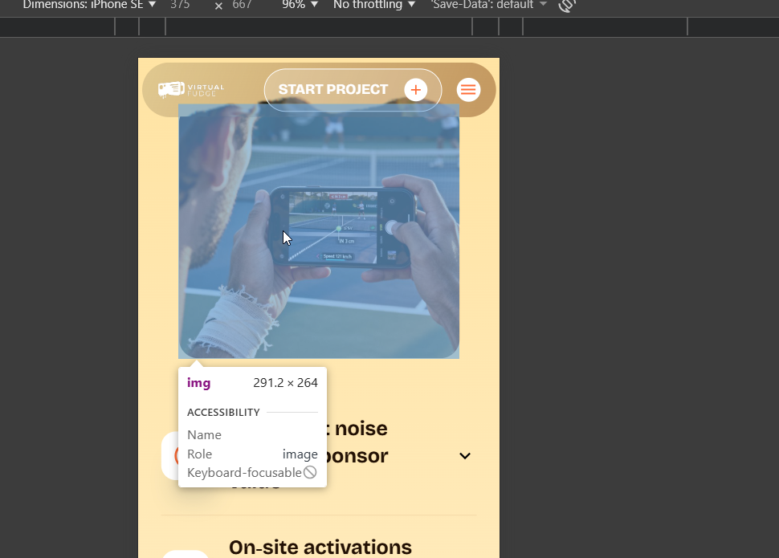Click the Keyboard-focusable not-allowed icon
Viewport: 779px width, 558px height.
click(310, 472)
